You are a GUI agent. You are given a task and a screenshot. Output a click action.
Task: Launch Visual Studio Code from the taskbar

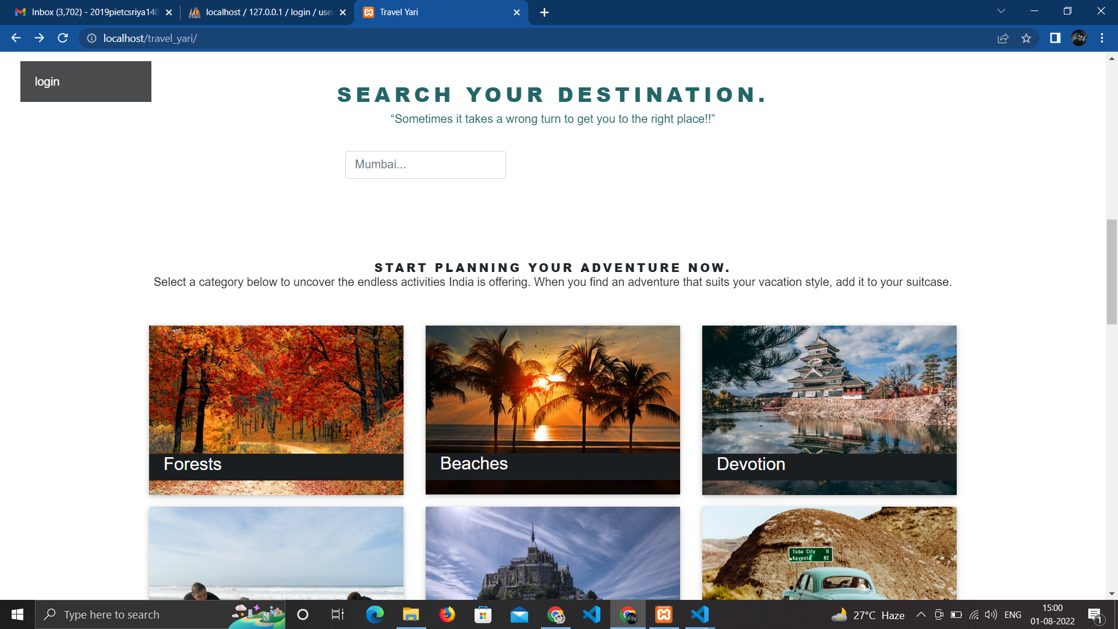(x=592, y=614)
